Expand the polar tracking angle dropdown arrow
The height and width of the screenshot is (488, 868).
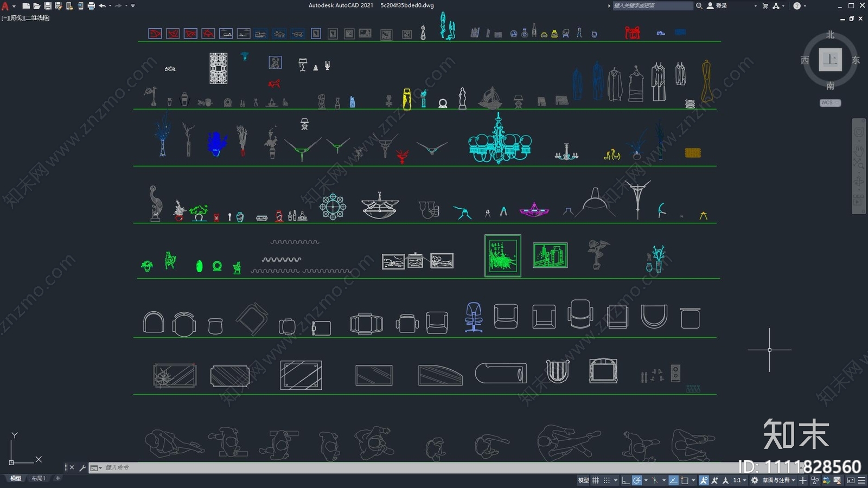[x=646, y=480]
